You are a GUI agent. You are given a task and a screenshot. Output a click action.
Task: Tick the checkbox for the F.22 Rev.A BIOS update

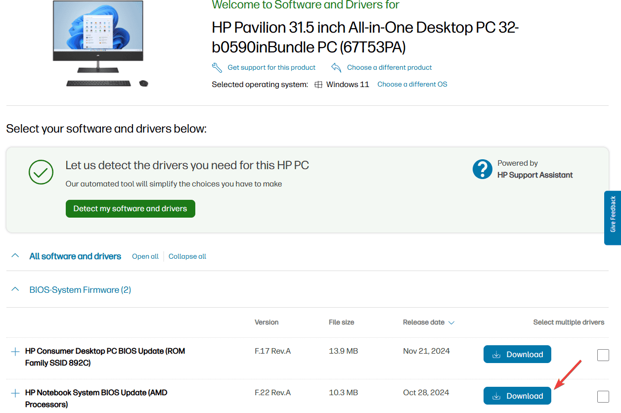[603, 397]
